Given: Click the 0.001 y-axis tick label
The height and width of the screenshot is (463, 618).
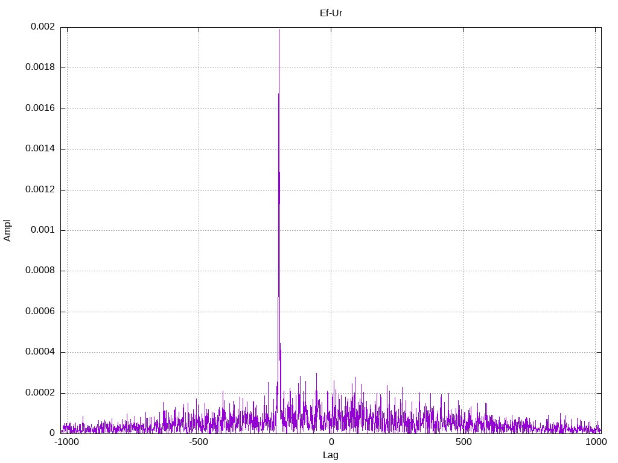Looking at the screenshot, I should 43,230.
